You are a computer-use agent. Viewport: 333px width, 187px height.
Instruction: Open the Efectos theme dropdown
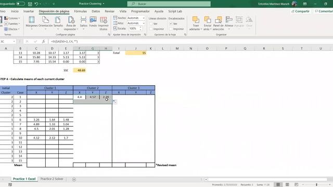coord(12,29)
